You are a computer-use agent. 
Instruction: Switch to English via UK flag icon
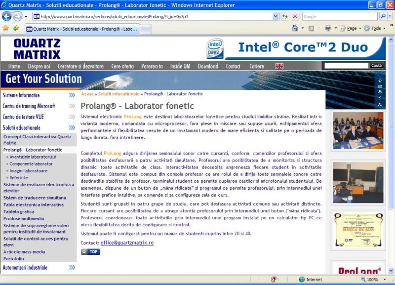coord(279,66)
